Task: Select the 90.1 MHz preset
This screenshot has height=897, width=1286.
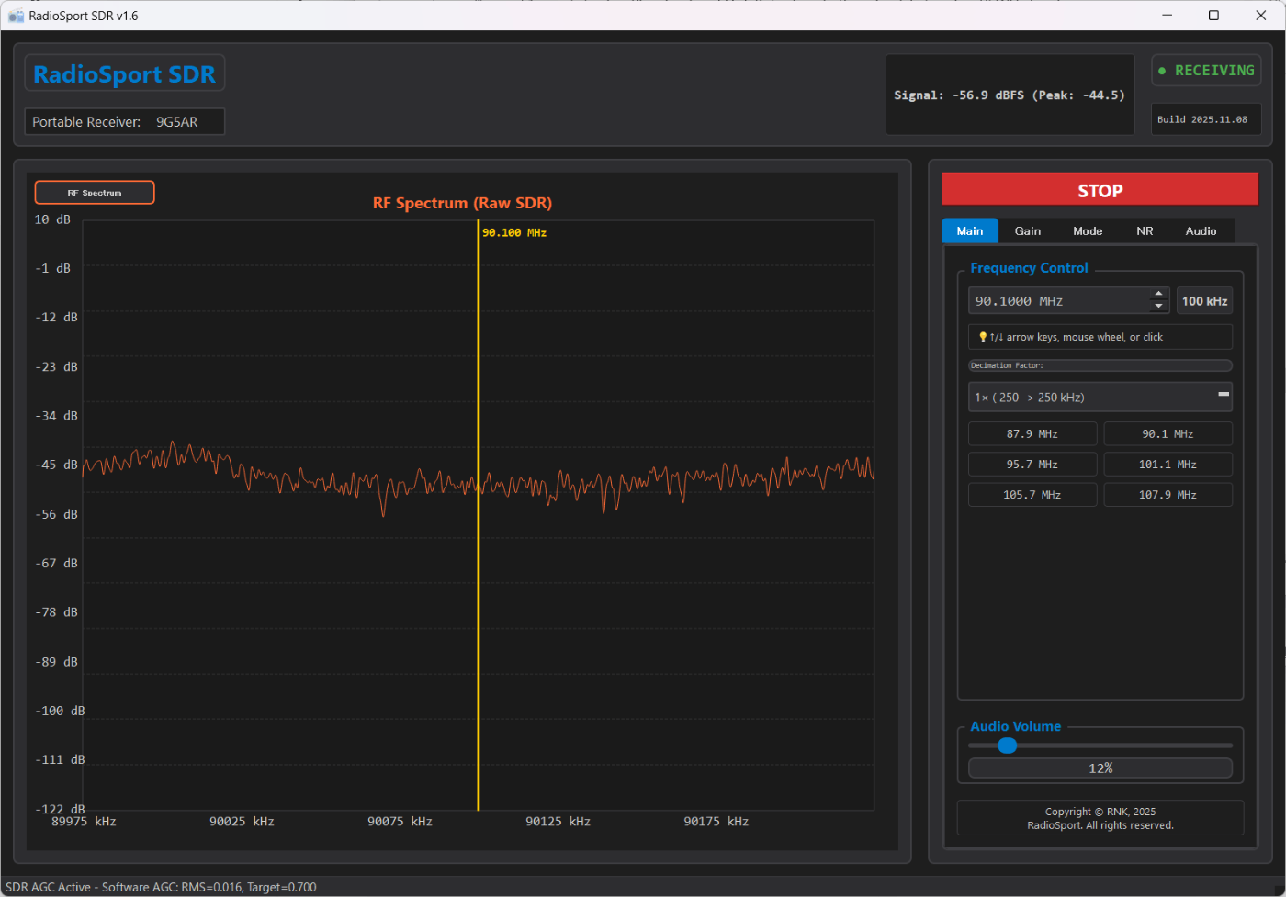Action: click(1168, 433)
